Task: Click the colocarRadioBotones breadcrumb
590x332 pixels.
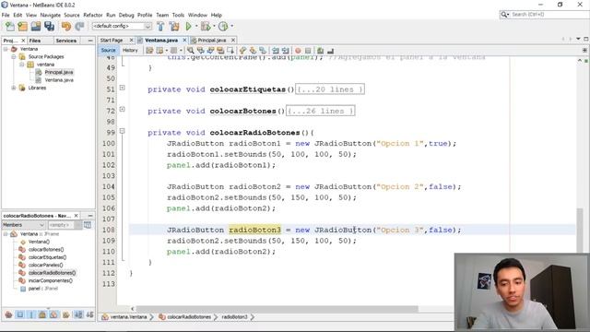Action: pos(189,317)
